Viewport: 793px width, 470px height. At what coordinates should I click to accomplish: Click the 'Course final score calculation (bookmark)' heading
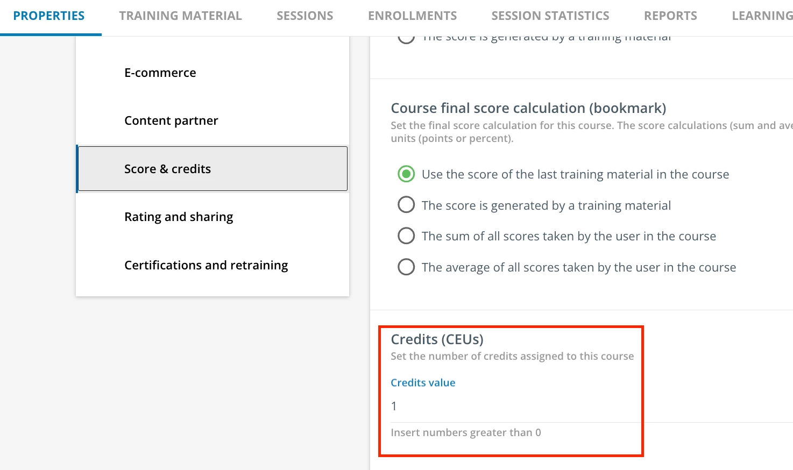click(528, 108)
